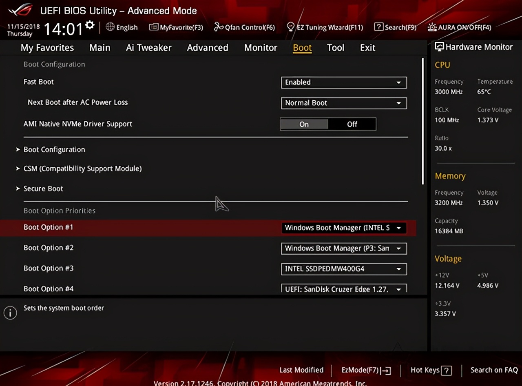Click the settings gear beside the clock

point(90,26)
